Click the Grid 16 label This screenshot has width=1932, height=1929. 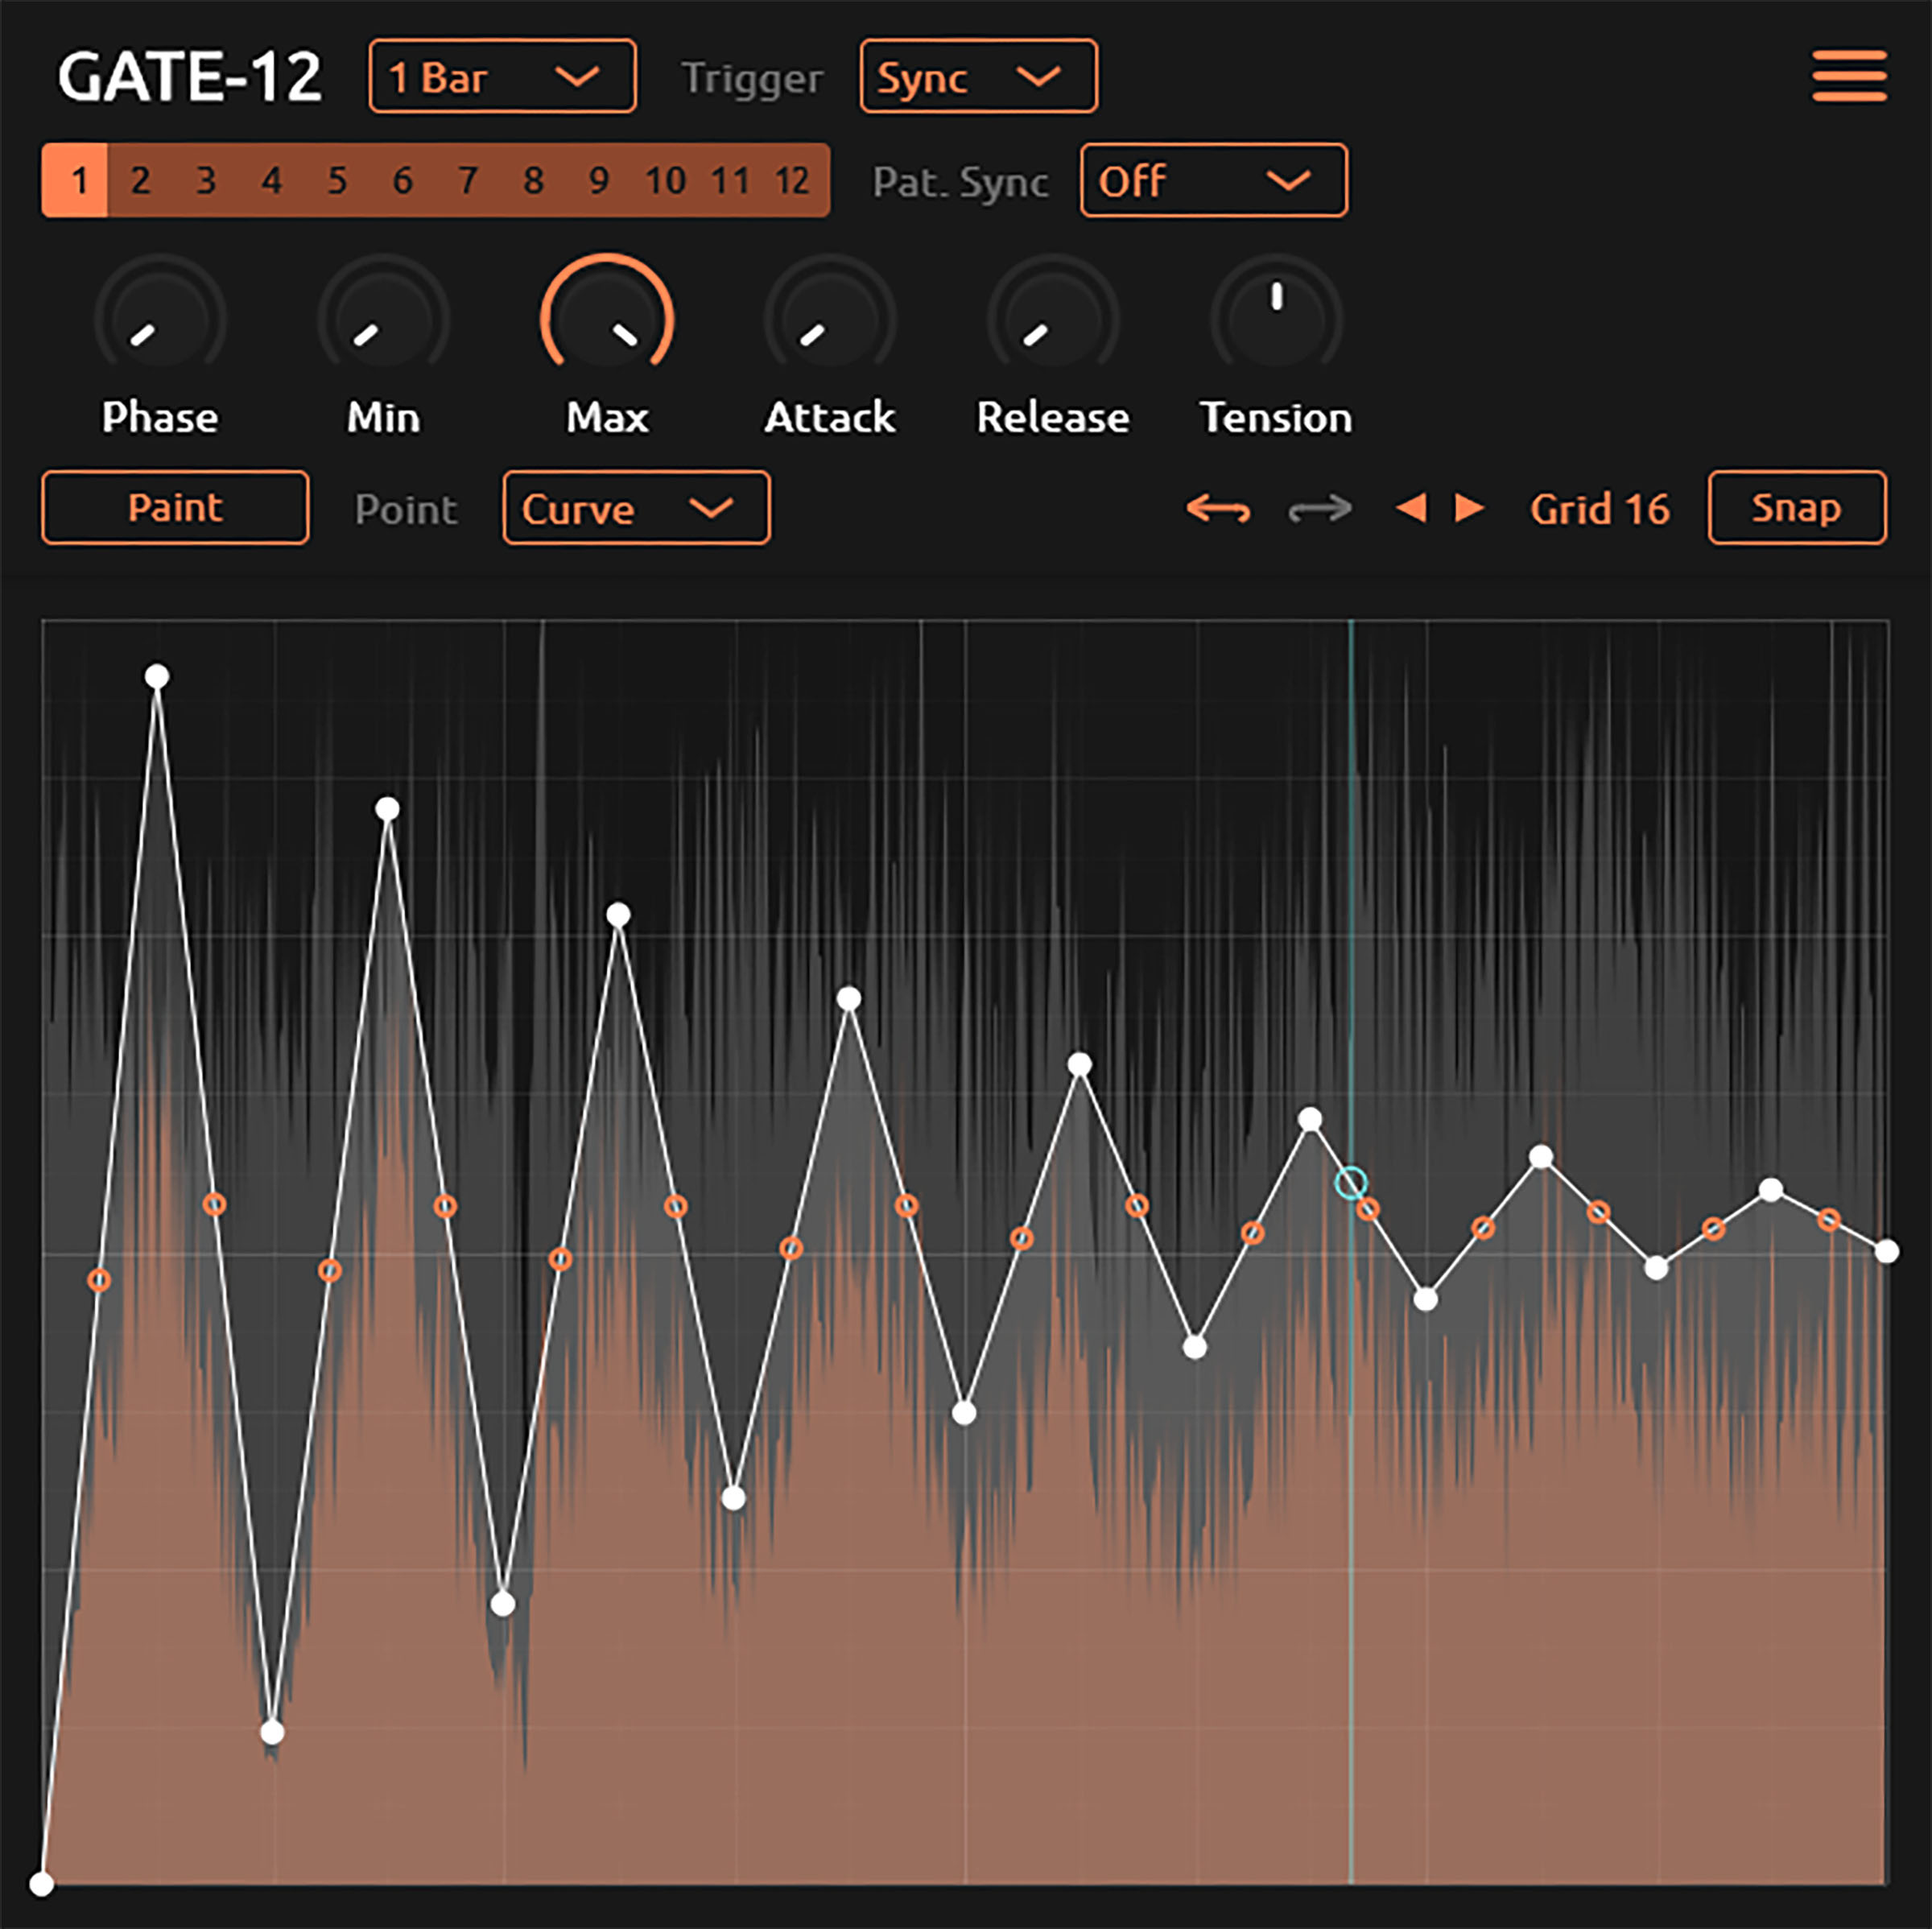pos(1599,509)
